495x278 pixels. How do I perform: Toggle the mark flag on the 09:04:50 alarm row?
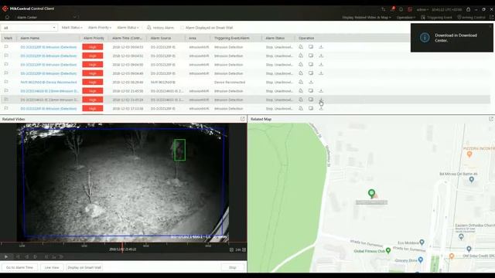coord(6,64)
